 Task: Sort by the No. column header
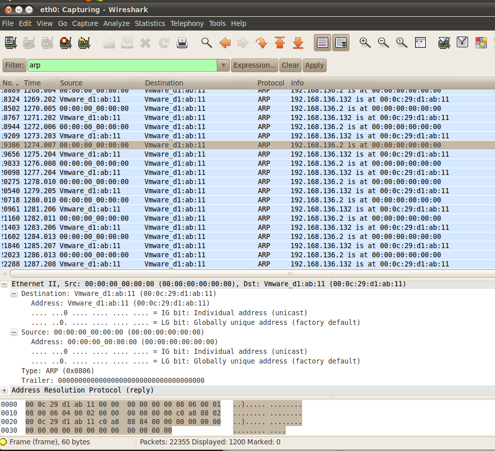[x=10, y=83]
